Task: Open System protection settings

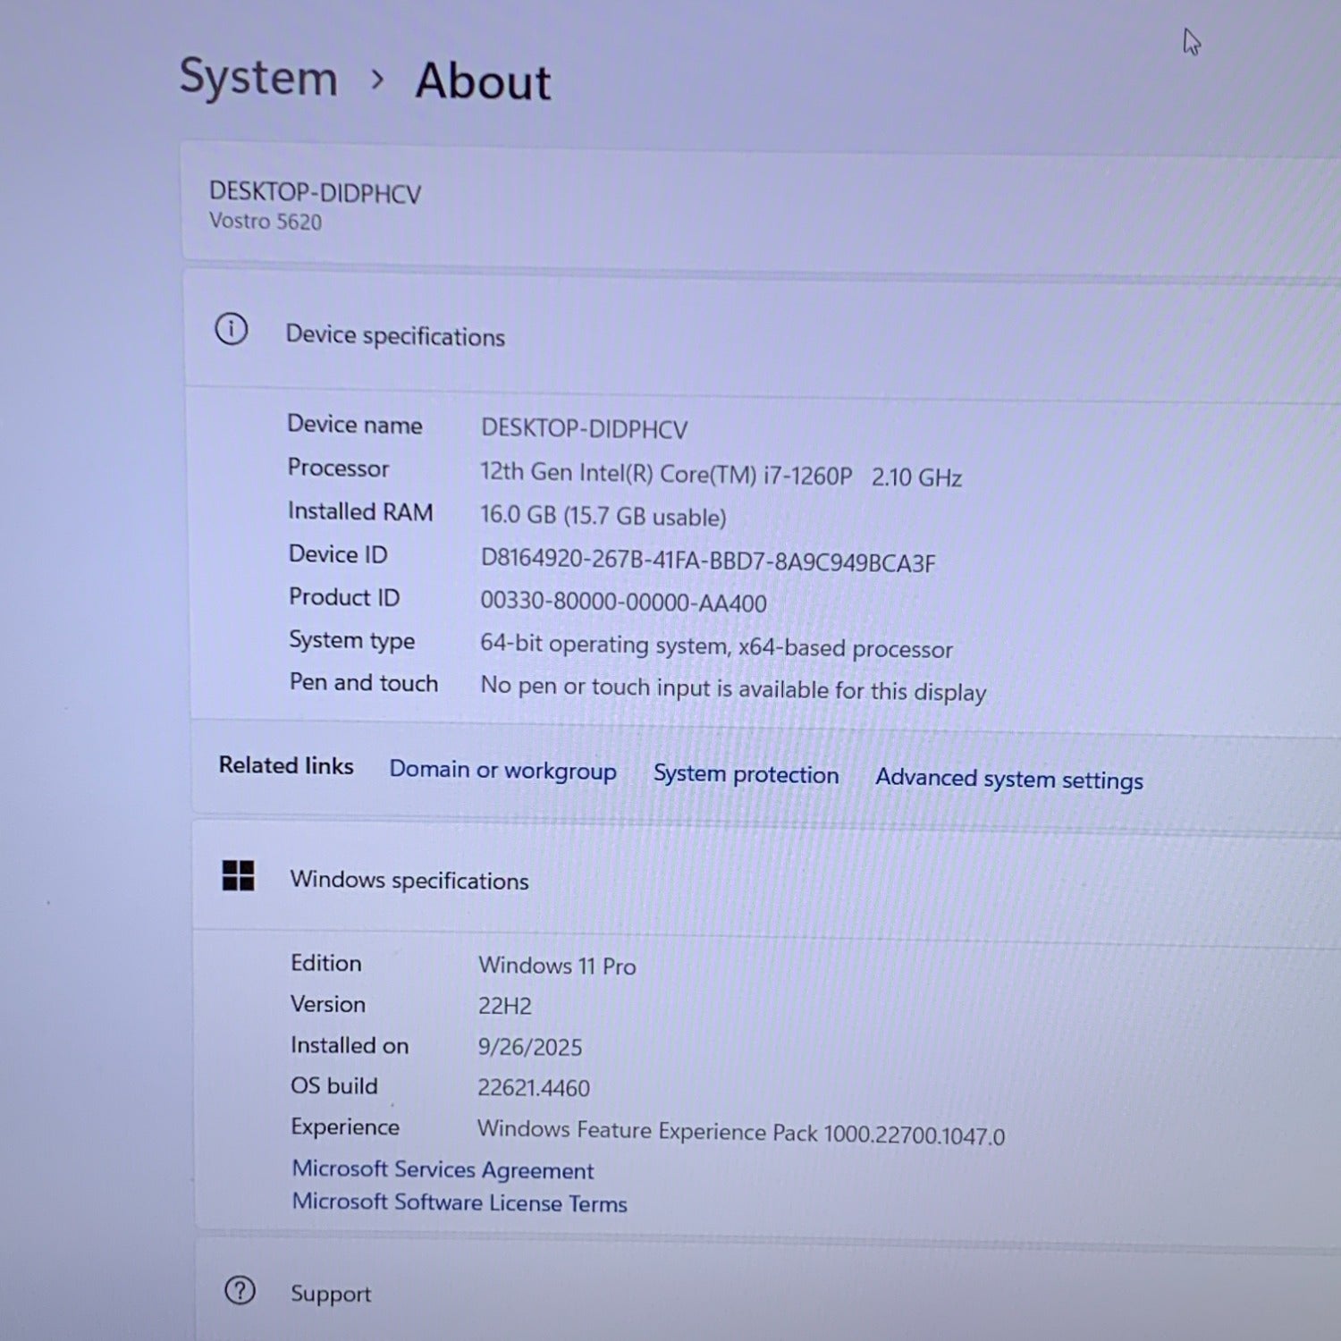Action: 746,775
